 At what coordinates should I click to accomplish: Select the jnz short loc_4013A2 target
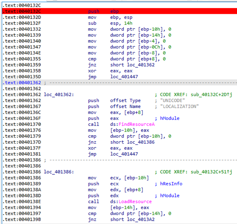pos(141,220)
